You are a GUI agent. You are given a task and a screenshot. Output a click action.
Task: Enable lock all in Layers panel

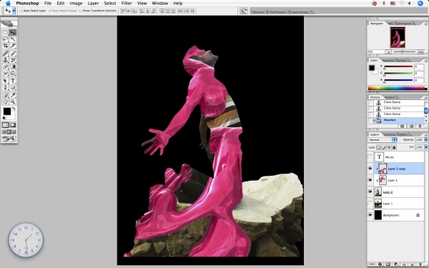(x=394, y=147)
